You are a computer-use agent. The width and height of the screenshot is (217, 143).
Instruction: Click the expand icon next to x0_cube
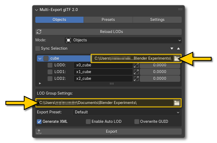click(x=136, y=65)
